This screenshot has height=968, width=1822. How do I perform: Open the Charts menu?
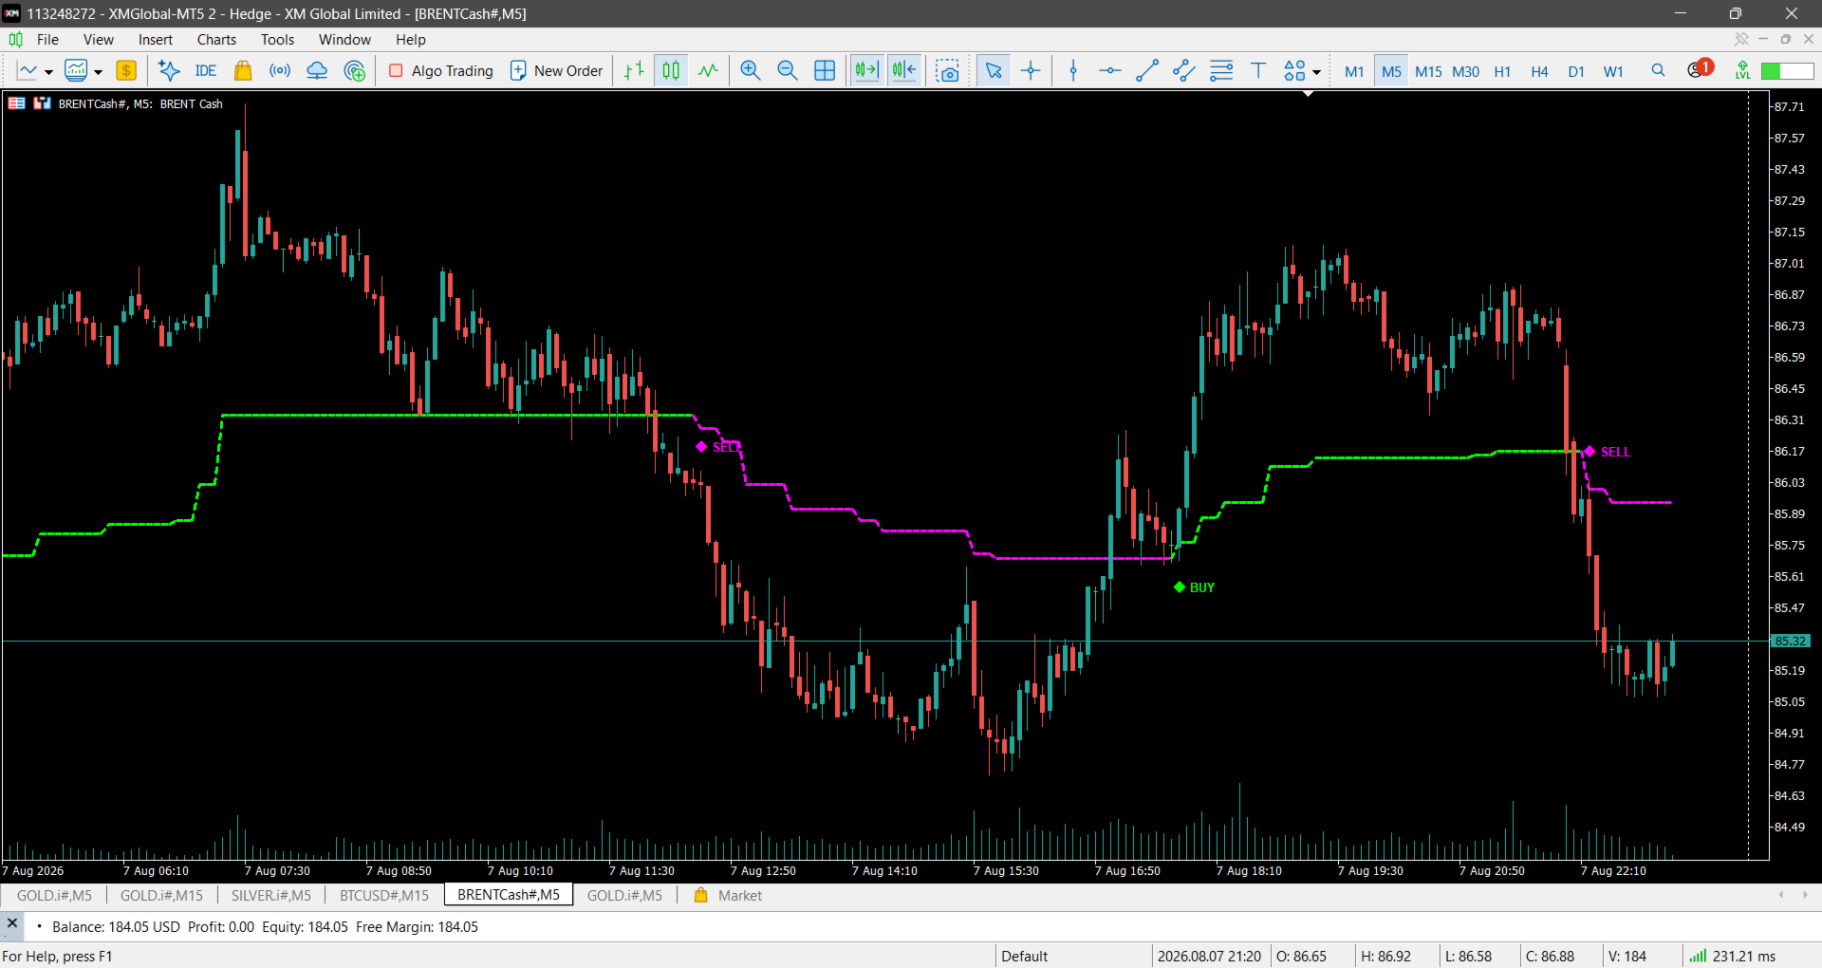point(216,40)
